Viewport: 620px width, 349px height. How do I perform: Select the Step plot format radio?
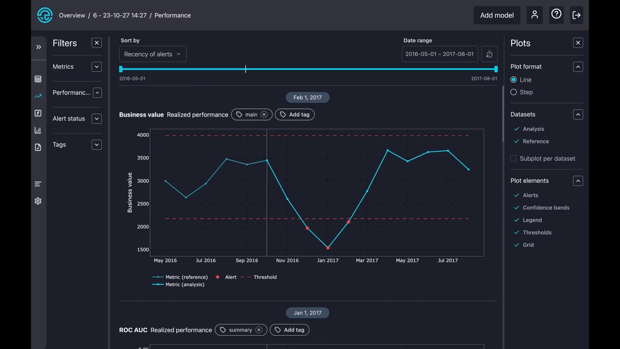(x=513, y=92)
